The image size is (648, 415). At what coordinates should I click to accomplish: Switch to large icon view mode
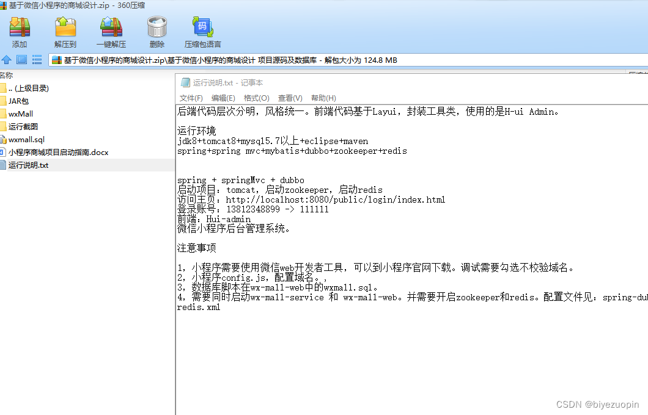(x=22, y=60)
